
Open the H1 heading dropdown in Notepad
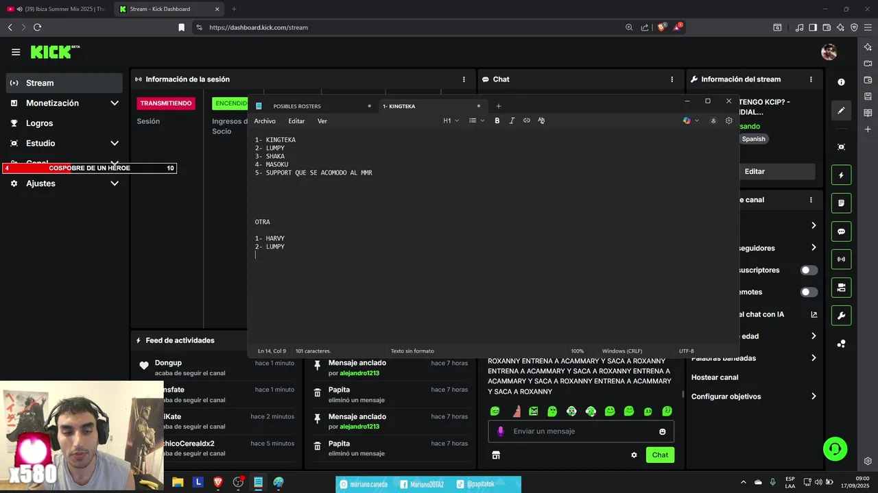pyautogui.click(x=451, y=121)
